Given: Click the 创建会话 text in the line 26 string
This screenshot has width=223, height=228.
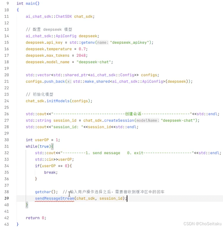Looking at the screenshot, I should click(133, 114).
